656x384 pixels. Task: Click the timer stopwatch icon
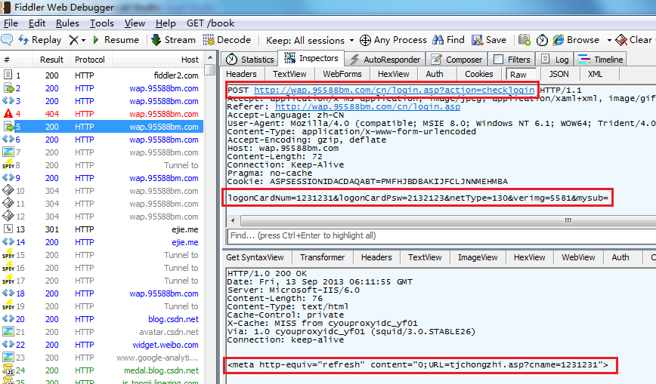pyautogui.click(x=542, y=40)
